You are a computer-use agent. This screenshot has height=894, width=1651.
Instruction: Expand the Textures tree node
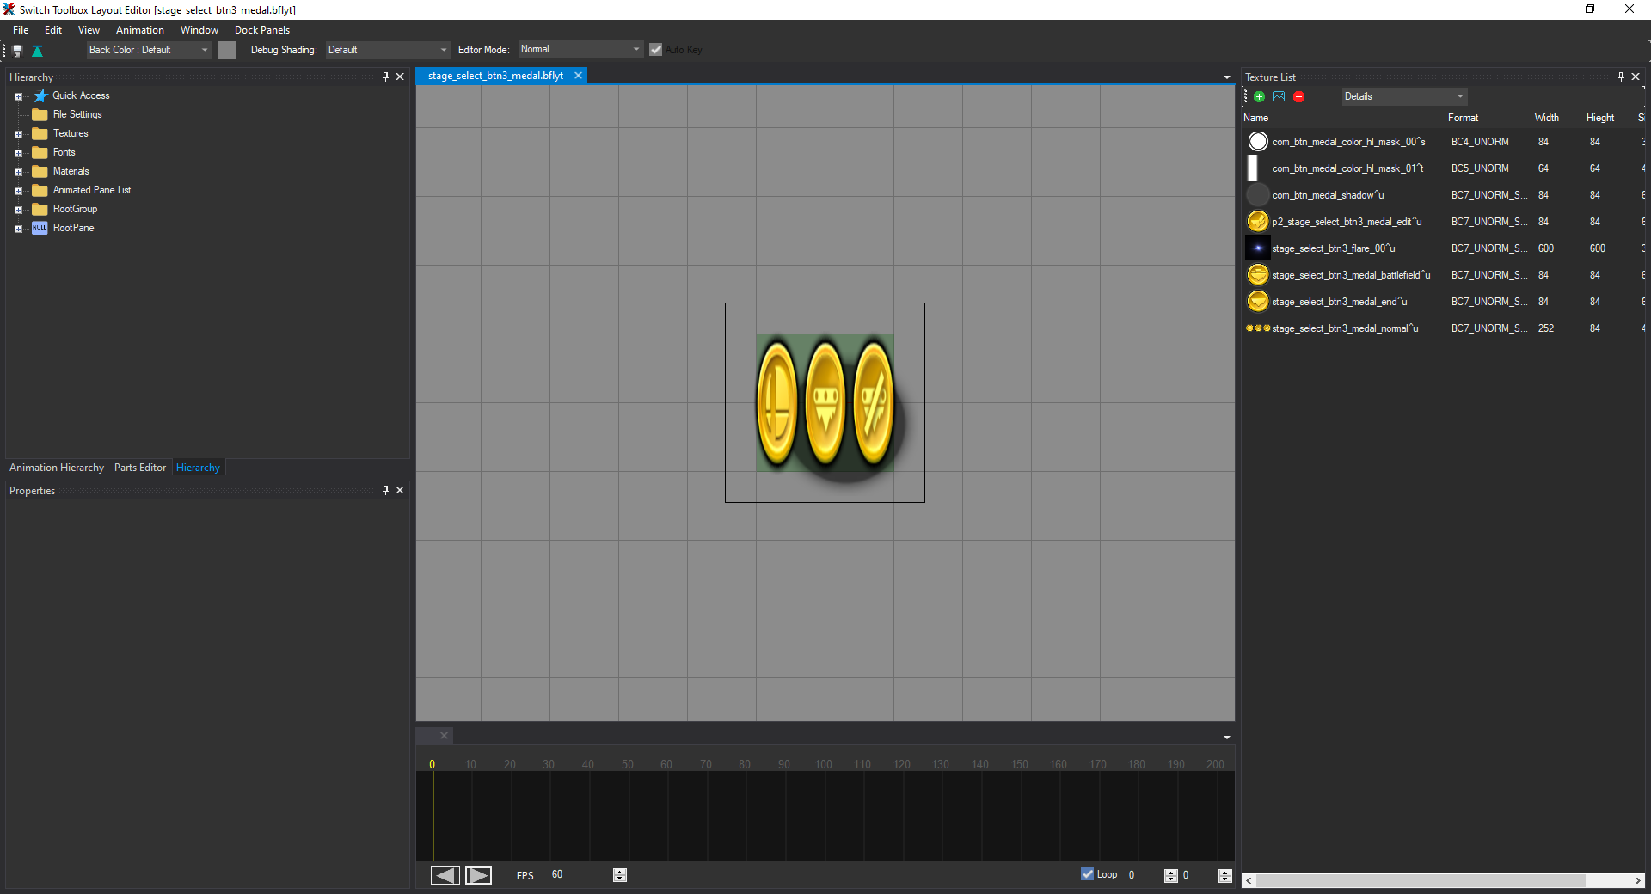click(x=18, y=134)
